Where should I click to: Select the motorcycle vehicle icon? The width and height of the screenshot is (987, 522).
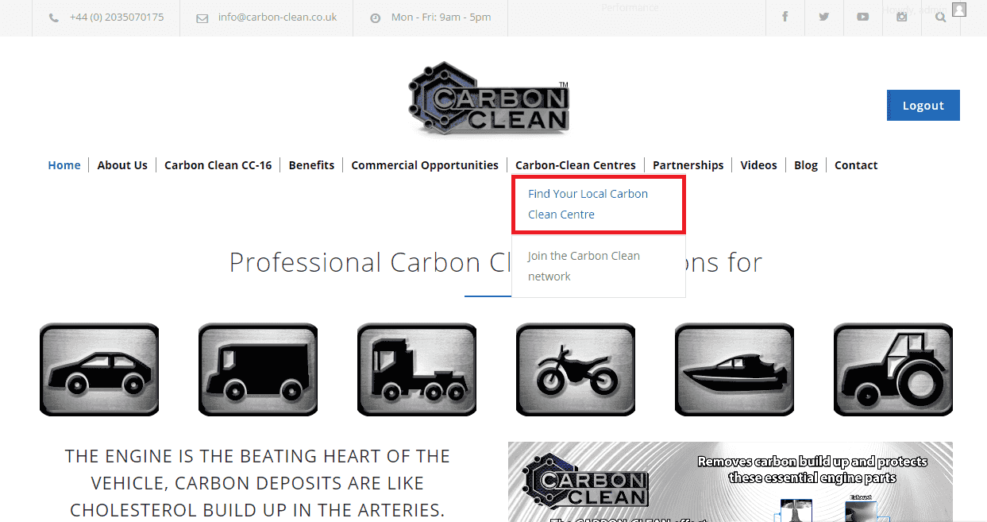576,369
